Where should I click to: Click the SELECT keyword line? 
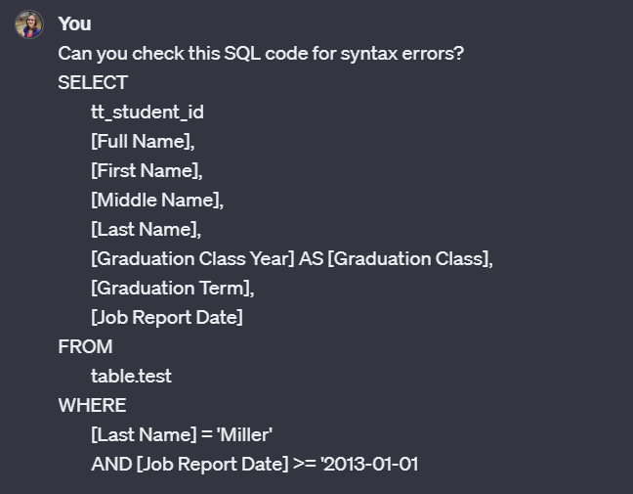coord(93,82)
